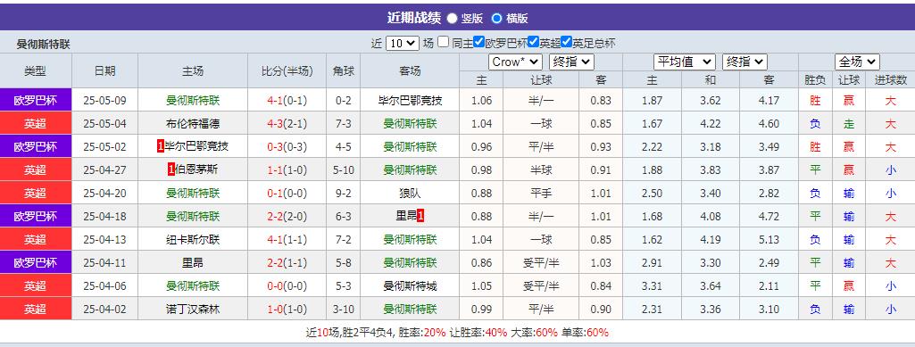Open the 布伦特福德 team link
Screen dimensions: 915x347
(x=193, y=124)
